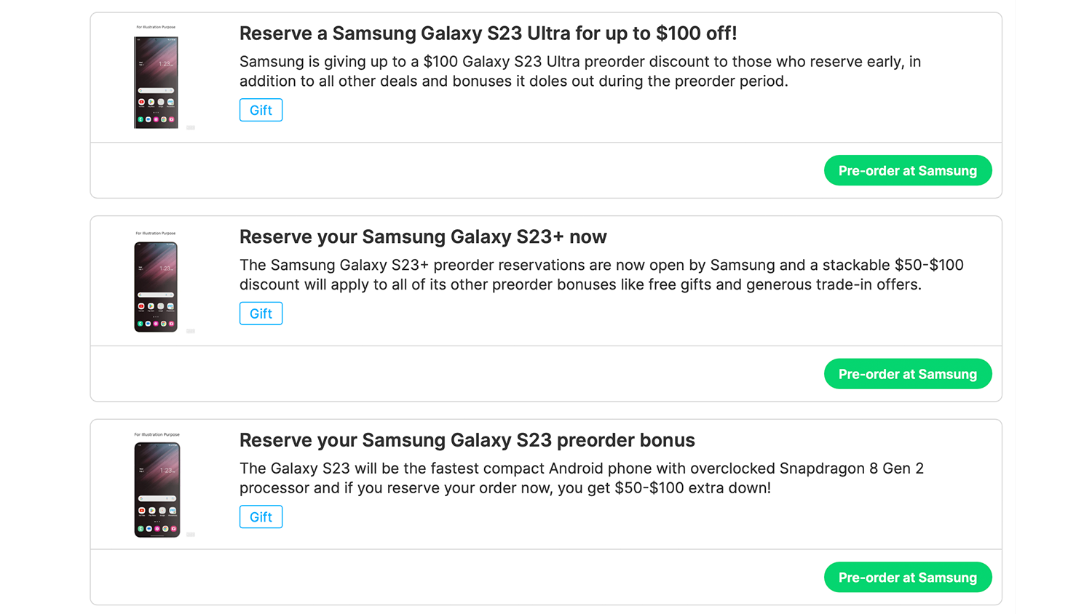Click small gray badge beside bottom S23 image
The width and height of the screenshot is (1092, 614).
pyautogui.click(x=191, y=535)
